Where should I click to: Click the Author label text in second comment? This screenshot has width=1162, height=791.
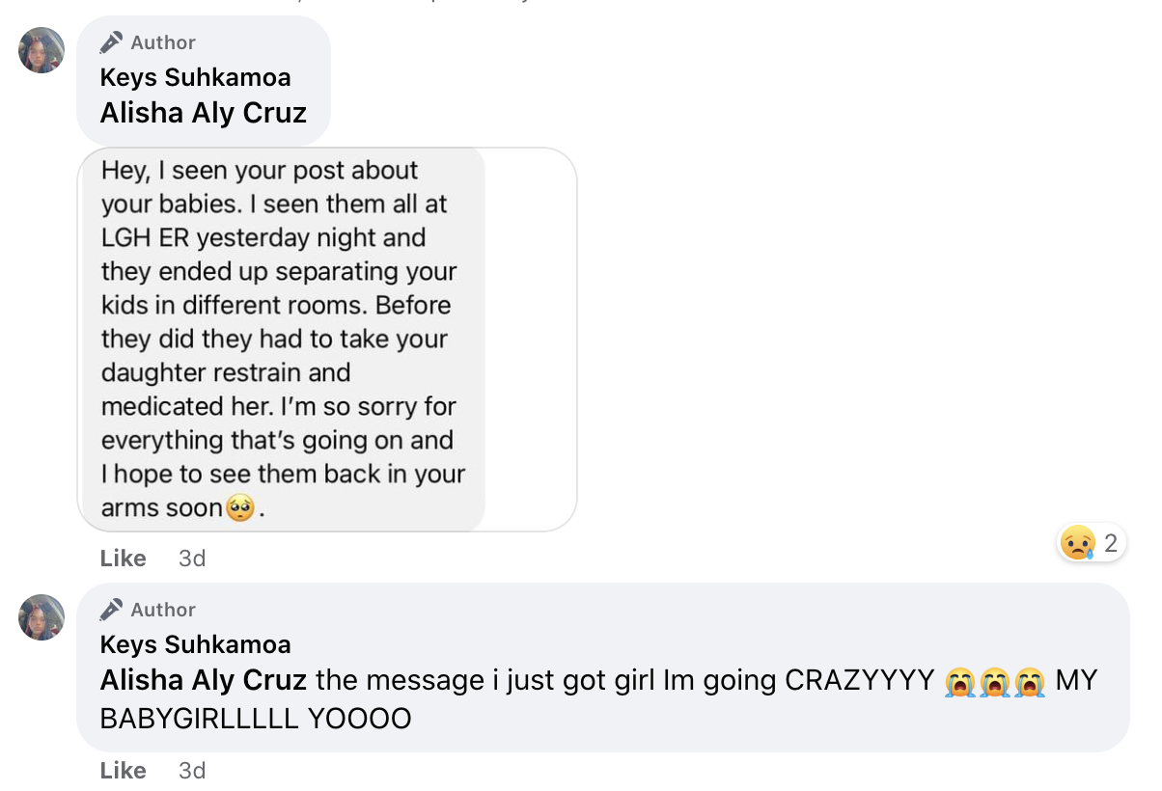(163, 610)
